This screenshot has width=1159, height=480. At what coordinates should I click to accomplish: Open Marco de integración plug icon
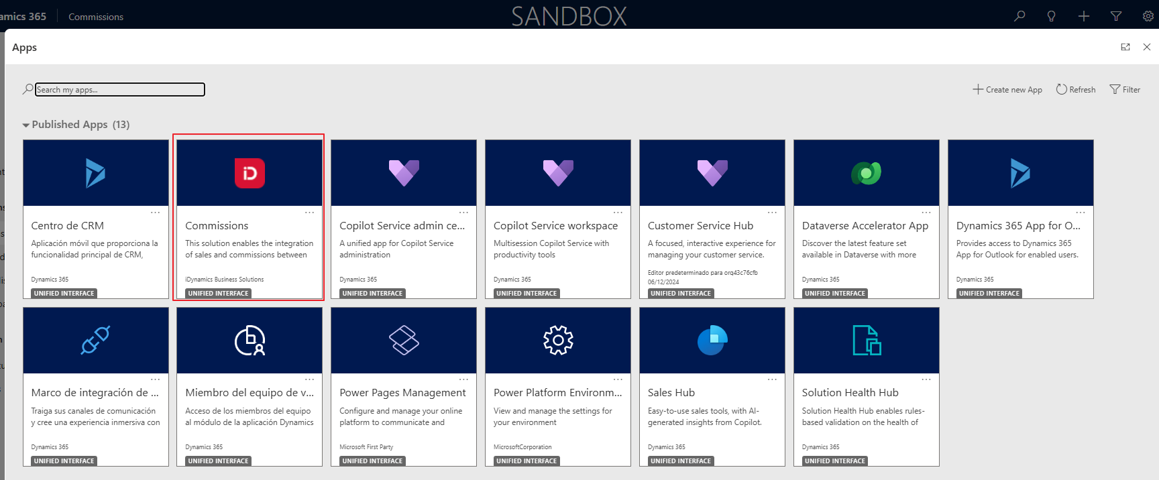(x=95, y=340)
